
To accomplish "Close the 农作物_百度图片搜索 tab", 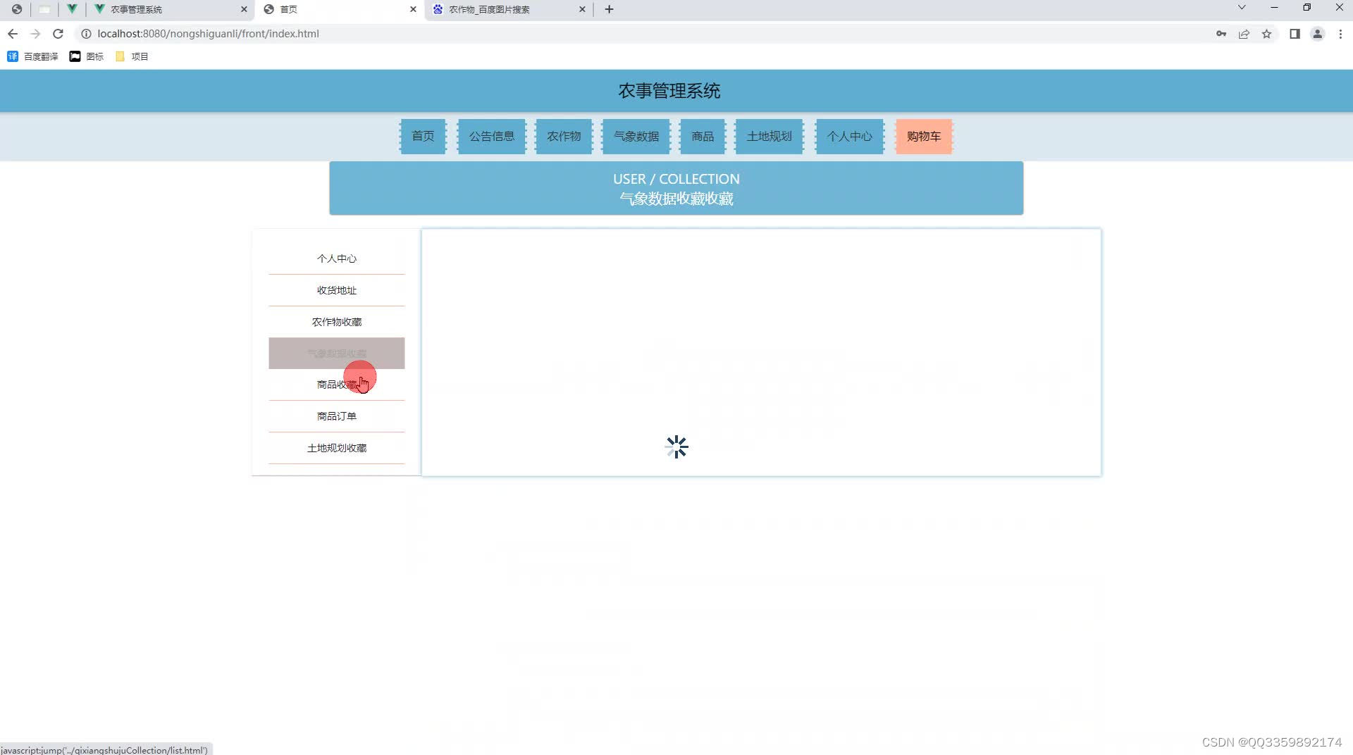I will point(582,9).
